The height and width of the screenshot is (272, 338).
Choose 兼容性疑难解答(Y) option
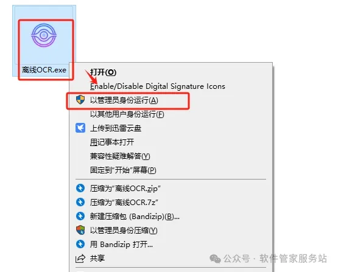[x=120, y=156]
